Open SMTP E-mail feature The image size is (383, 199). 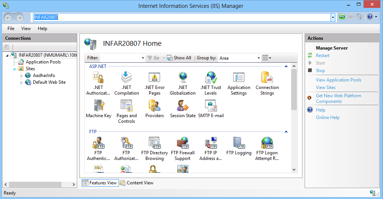tap(211, 109)
